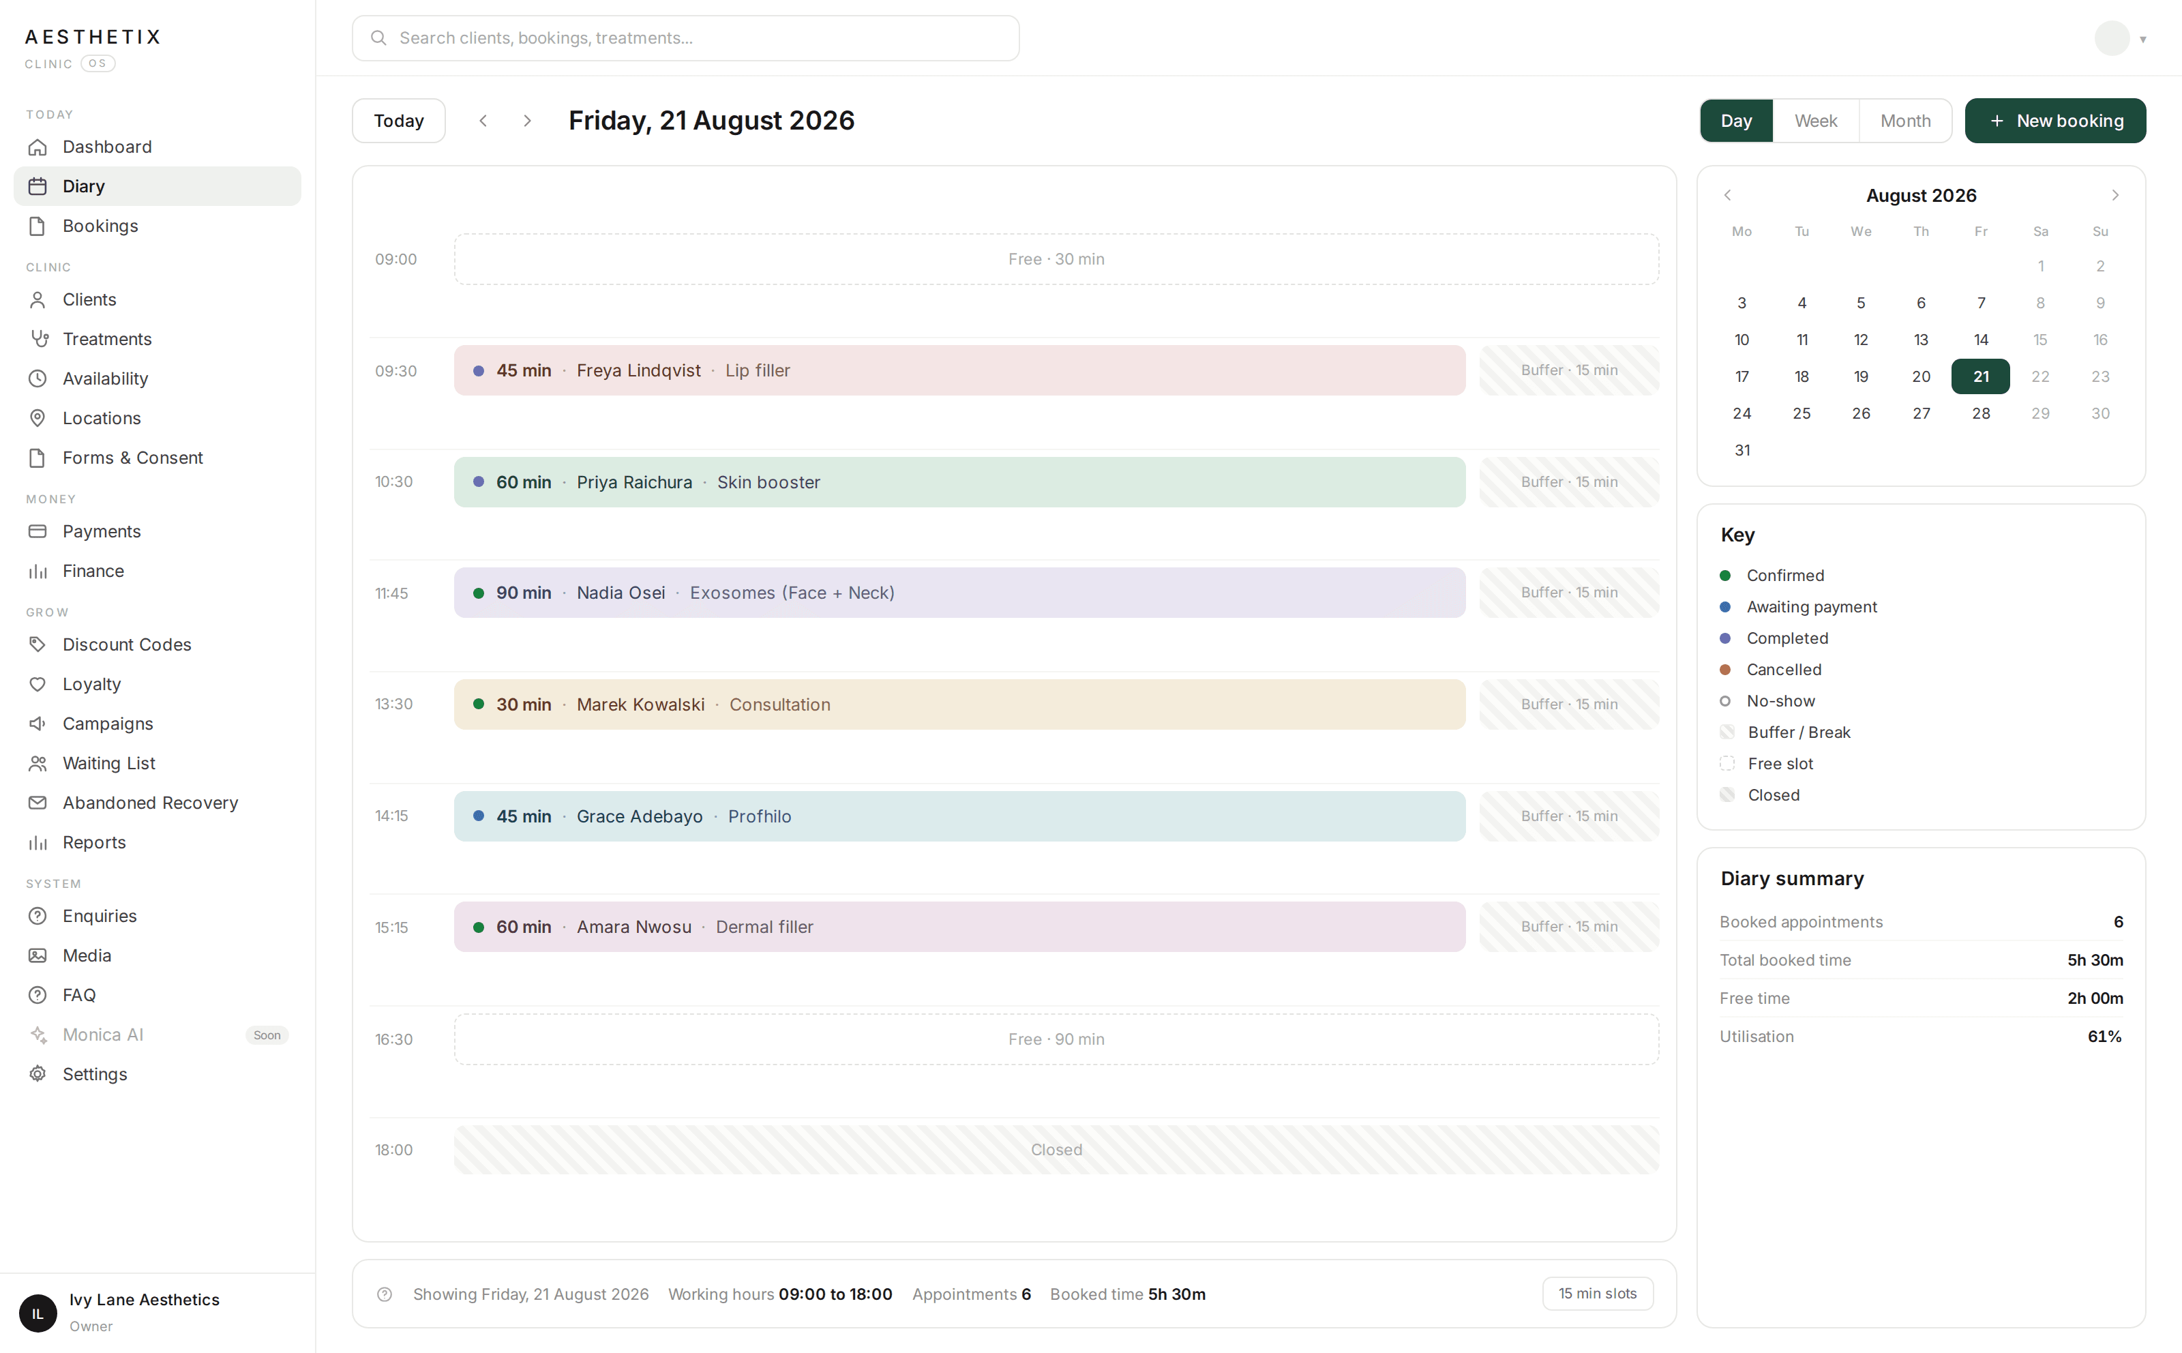Screen dimensions: 2182x1353
Task: Click the Today button
Action: [399, 121]
